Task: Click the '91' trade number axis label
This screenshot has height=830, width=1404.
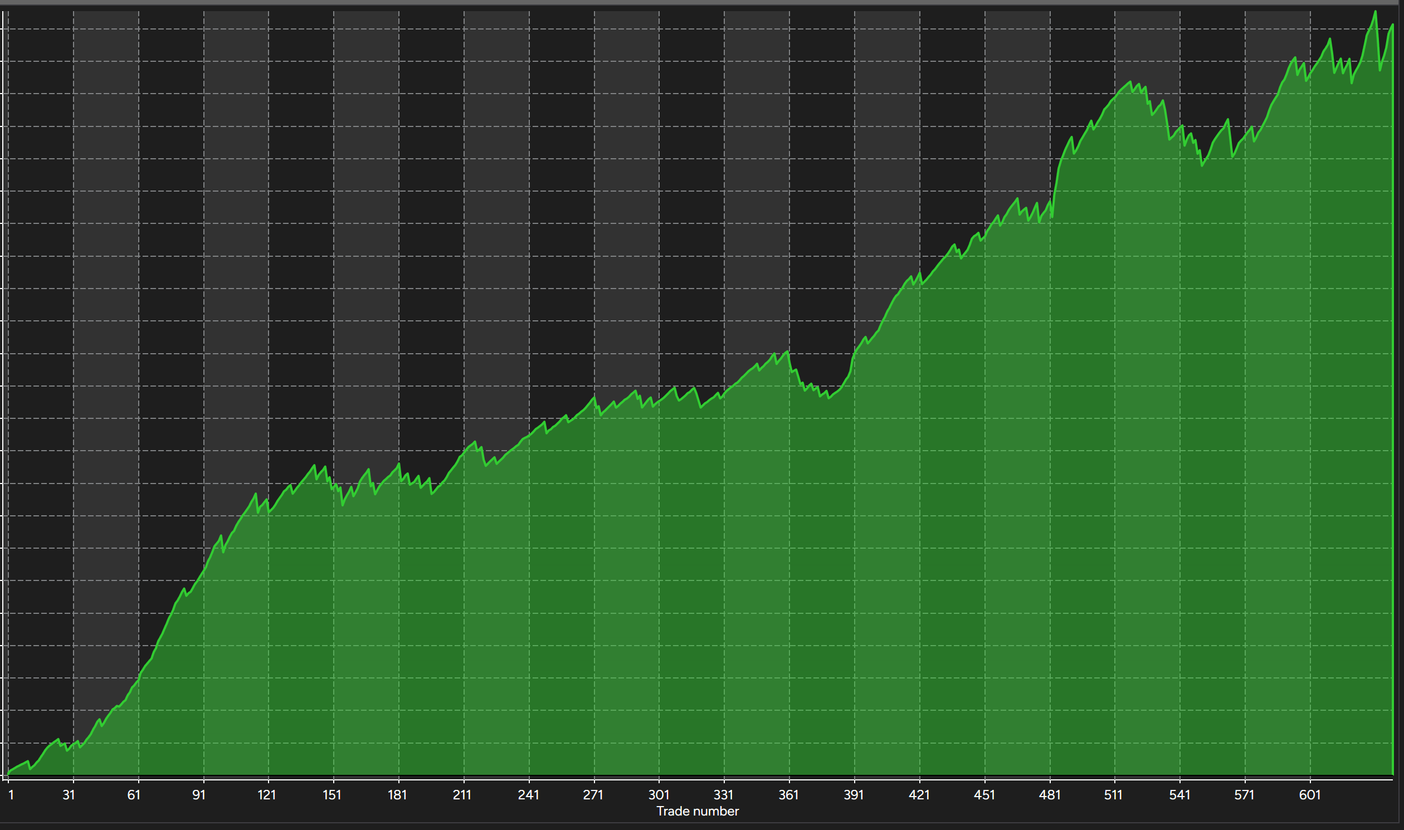Action: pyautogui.click(x=198, y=795)
